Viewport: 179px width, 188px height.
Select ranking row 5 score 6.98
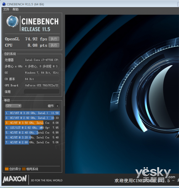[32, 132]
